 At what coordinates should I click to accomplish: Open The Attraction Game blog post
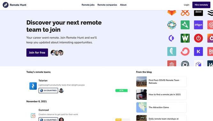[161, 107]
